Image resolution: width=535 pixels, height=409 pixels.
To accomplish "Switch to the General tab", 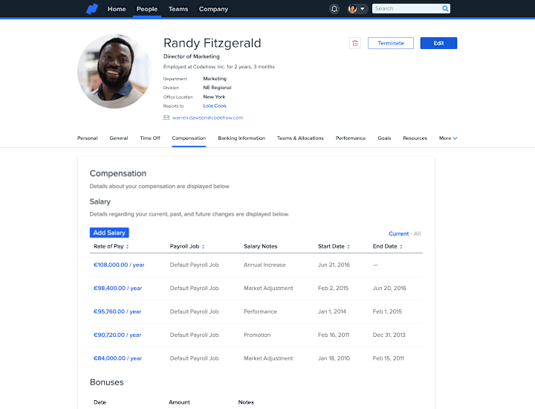I will coord(119,138).
